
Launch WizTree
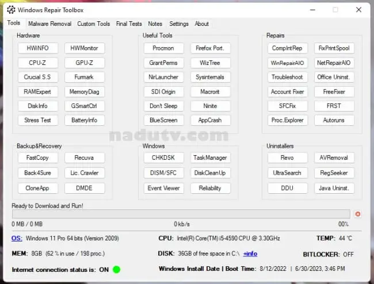[210, 63]
